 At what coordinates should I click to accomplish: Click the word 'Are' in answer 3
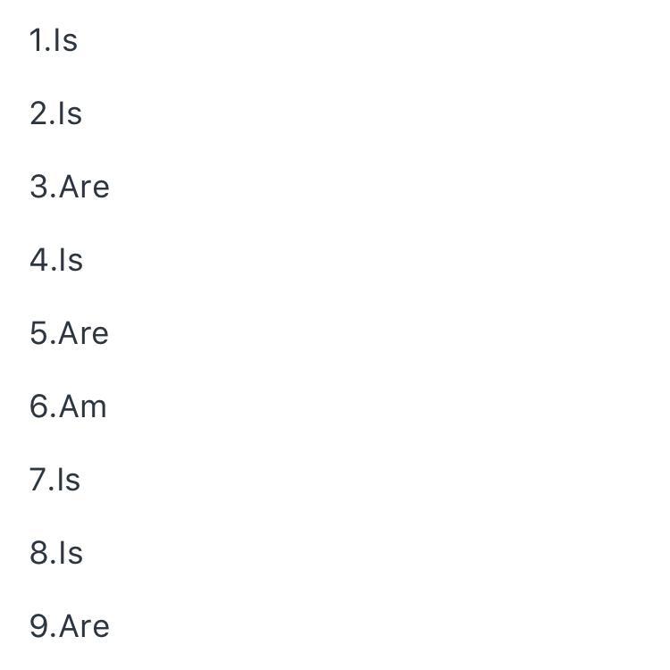click(85, 187)
